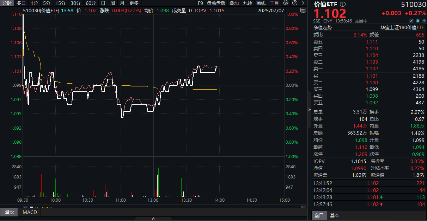Open the MACD indicator tab

pos(30,212)
